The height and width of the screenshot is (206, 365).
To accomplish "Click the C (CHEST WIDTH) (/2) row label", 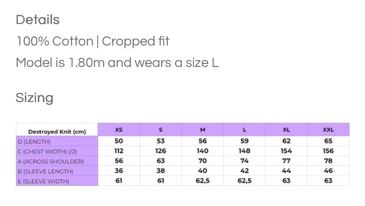I will pos(47,151).
